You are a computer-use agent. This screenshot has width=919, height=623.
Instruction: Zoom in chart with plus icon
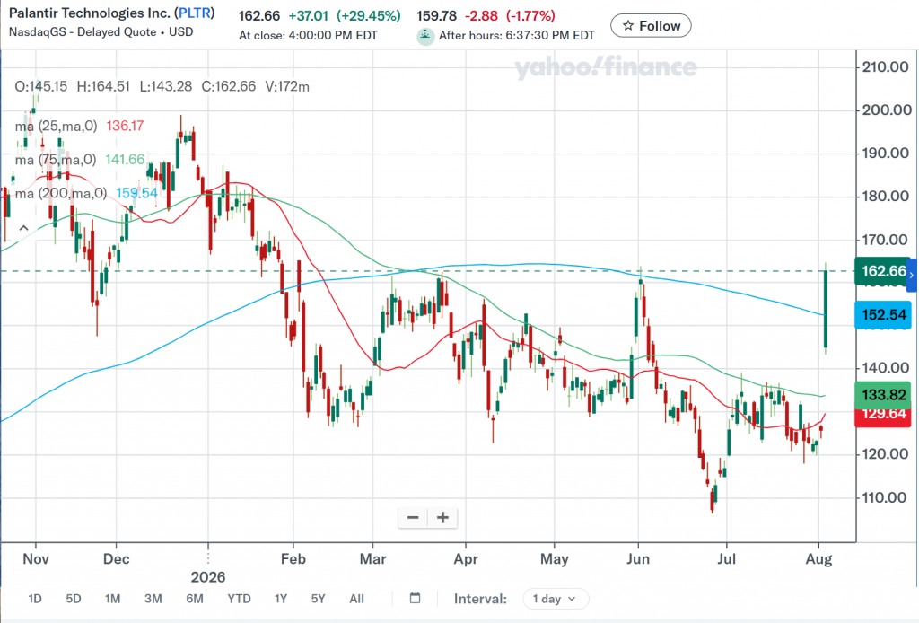(x=443, y=517)
